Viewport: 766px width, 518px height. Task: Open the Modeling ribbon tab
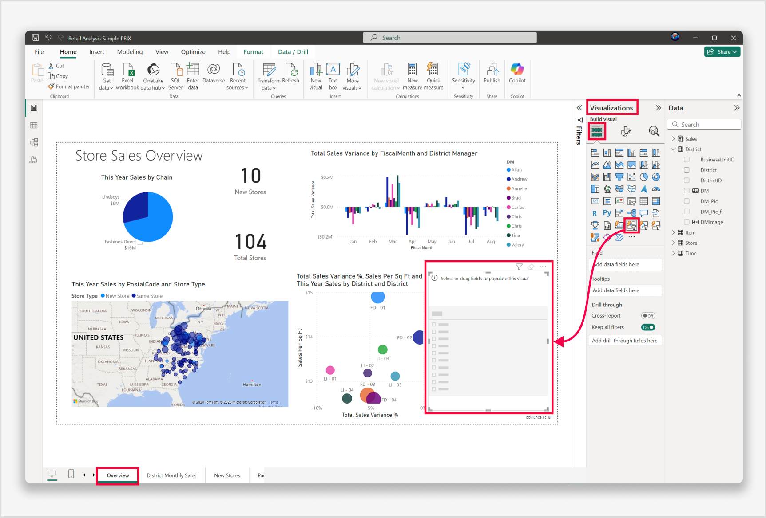point(130,52)
